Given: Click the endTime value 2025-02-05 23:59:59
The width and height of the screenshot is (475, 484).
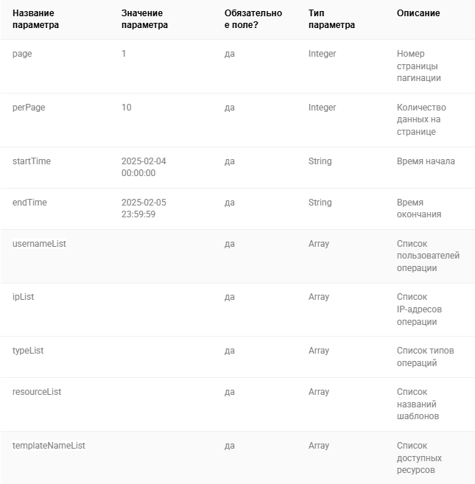Looking at the screenshot, I should click(144, 208).
